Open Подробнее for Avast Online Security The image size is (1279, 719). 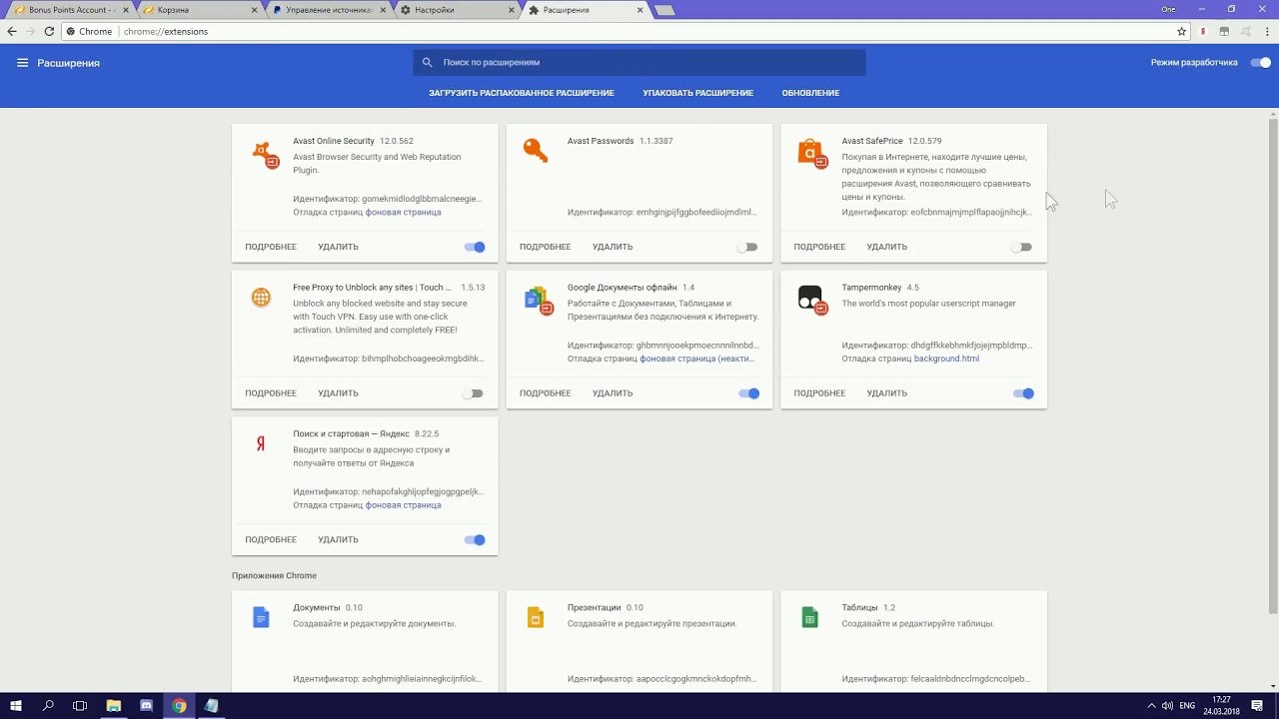[271, 247]
